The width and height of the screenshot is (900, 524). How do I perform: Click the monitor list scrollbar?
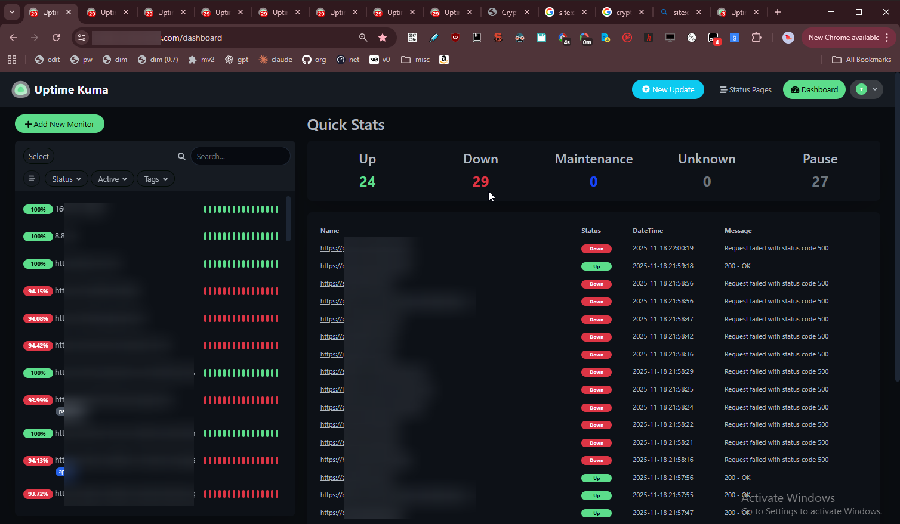288,219
